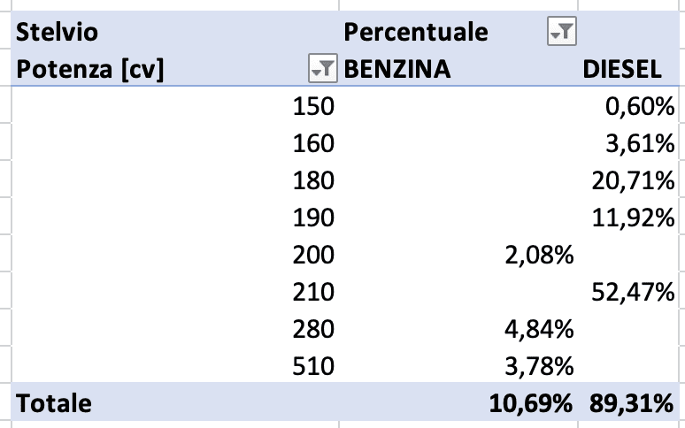The width and height of the screenshot is (685, 428).
Task: Select the cell containing 11,92%
Action: pyautogui.click(x=632, y=218)
